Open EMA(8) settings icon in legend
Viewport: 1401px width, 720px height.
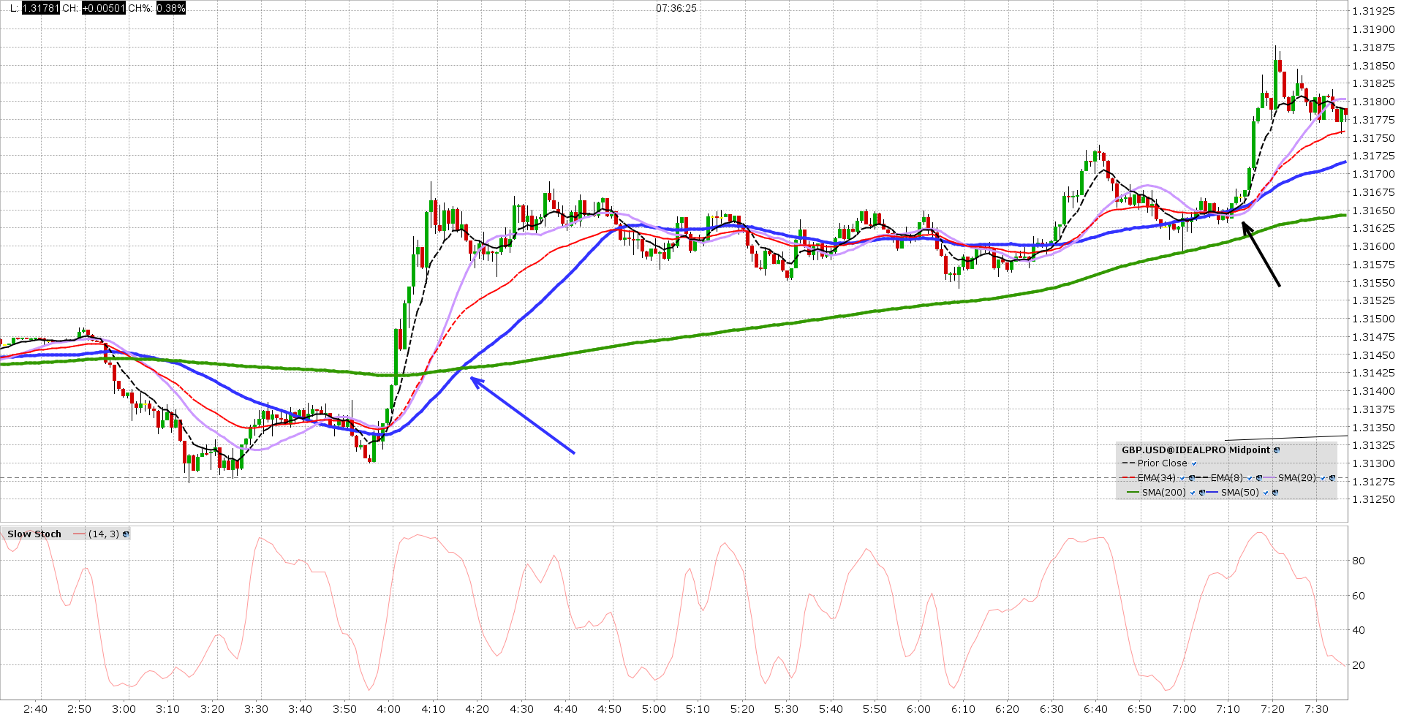point(1259,478)
